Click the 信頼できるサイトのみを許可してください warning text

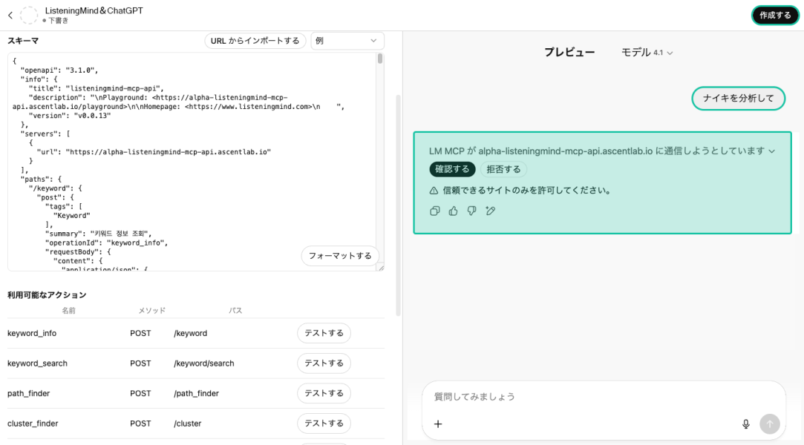coord(528,191)
